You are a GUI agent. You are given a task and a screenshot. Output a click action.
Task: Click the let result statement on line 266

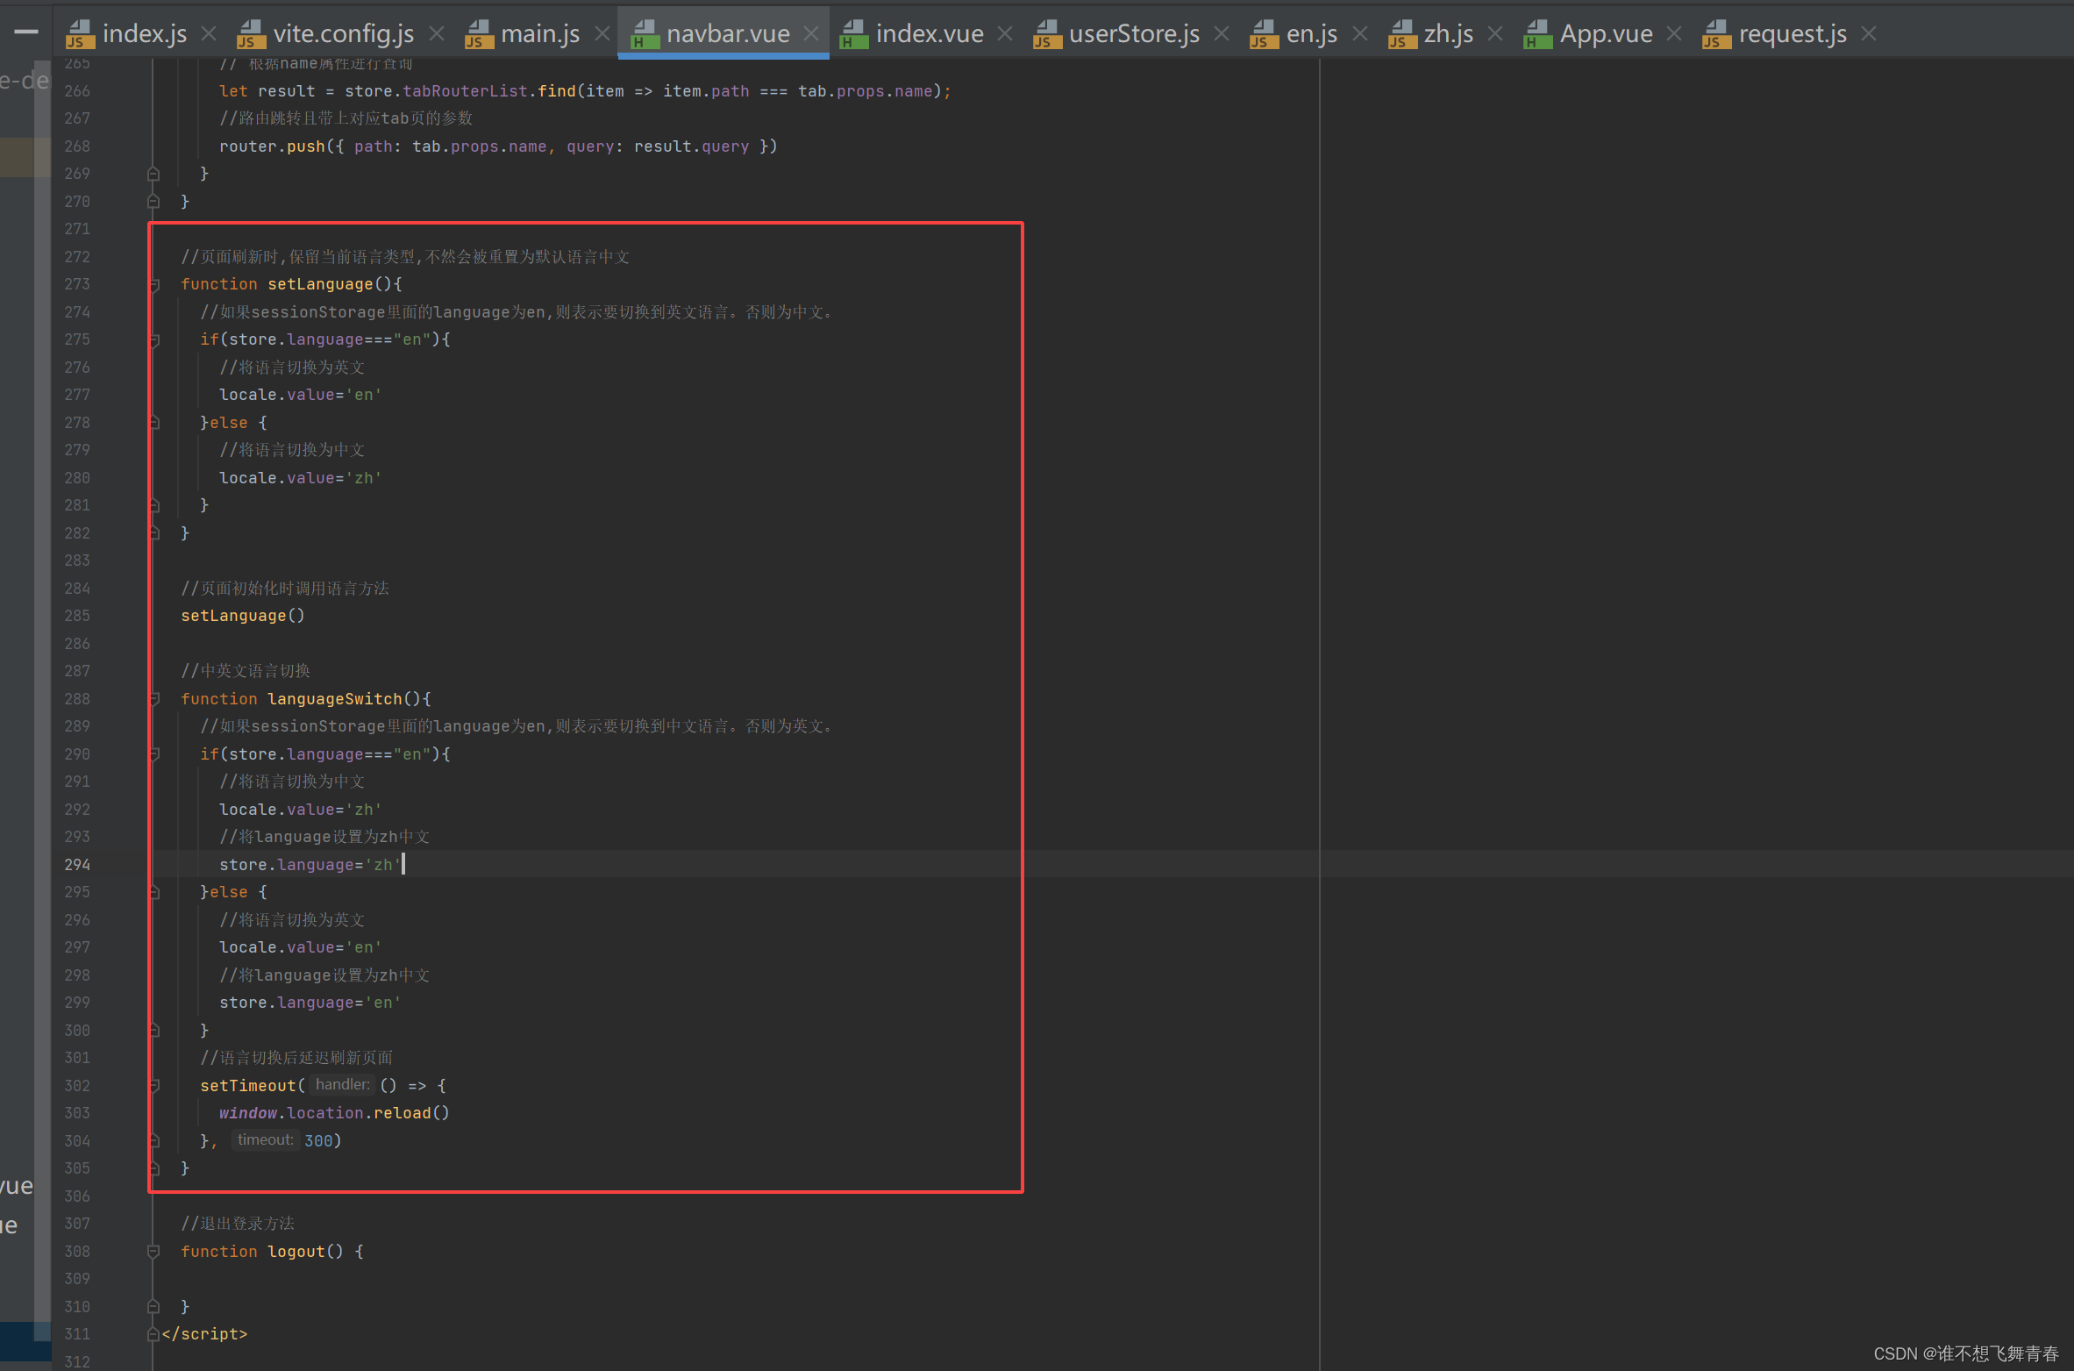(x=585, y=91)
